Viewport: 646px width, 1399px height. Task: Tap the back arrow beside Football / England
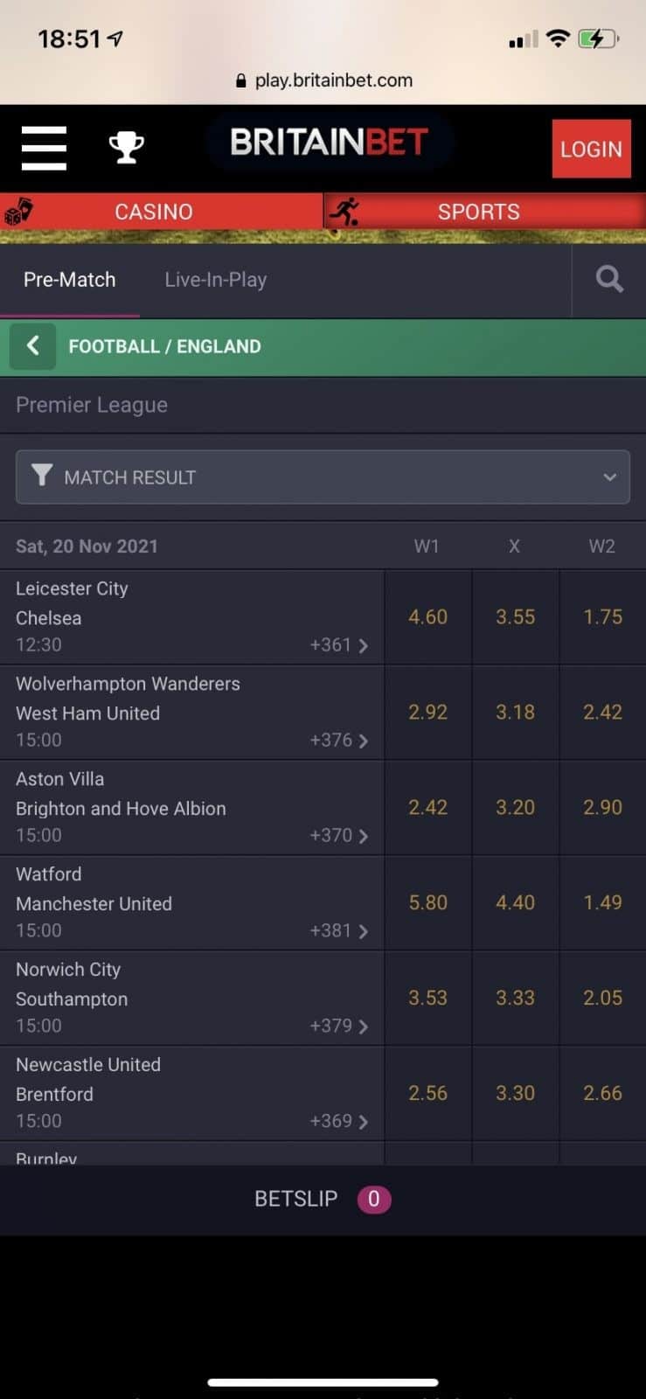[33, 346]
